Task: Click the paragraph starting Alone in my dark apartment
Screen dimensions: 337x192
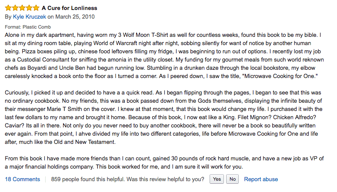Action: [164, 55]
